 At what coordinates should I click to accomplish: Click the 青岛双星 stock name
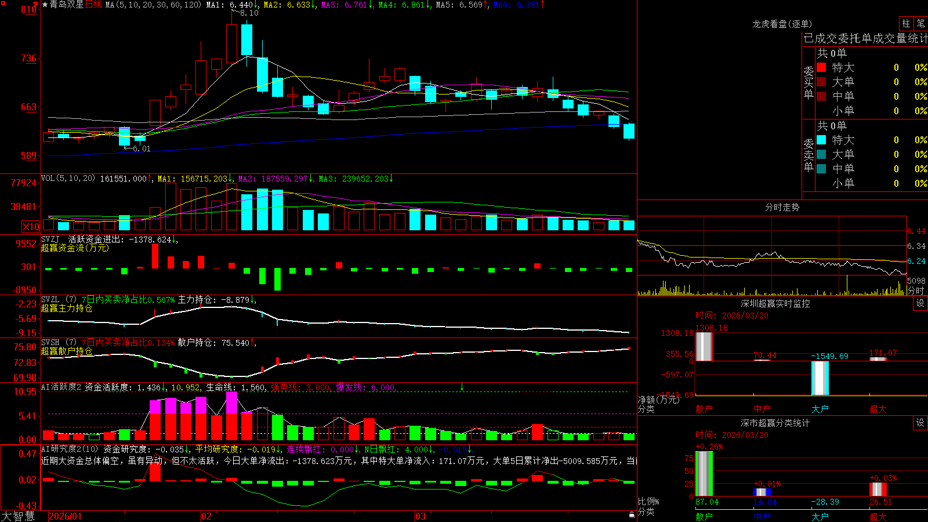coord(67,5)
